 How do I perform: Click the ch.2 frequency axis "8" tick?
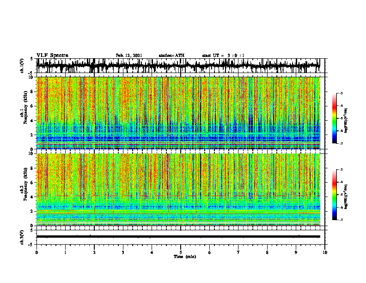[x=32, y=168]
